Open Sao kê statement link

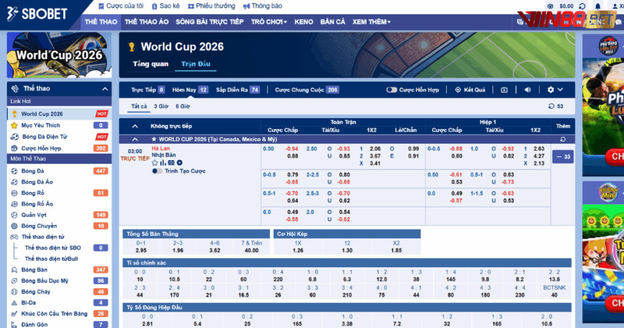(x=166, y=6)
